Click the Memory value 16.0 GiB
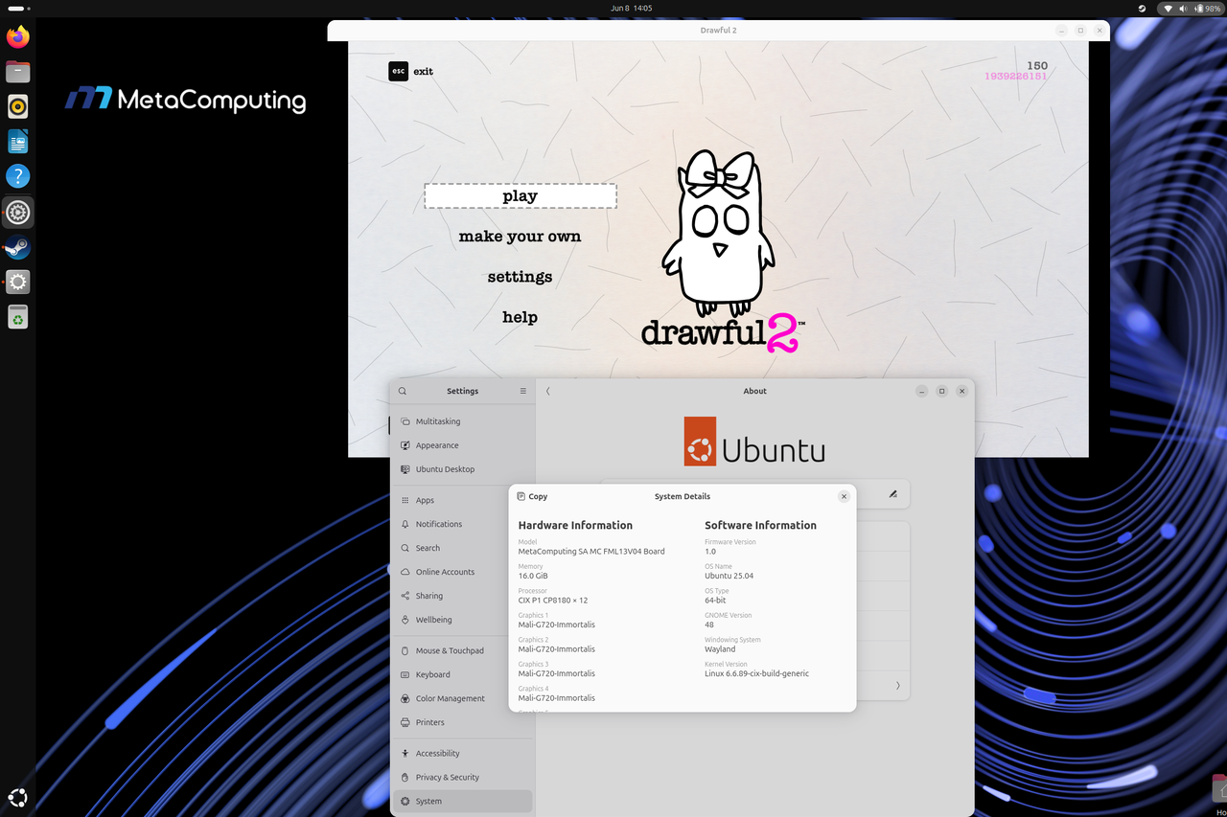Screen dimensions: 1227x817 pyautogui.click(x=533, y=576)
